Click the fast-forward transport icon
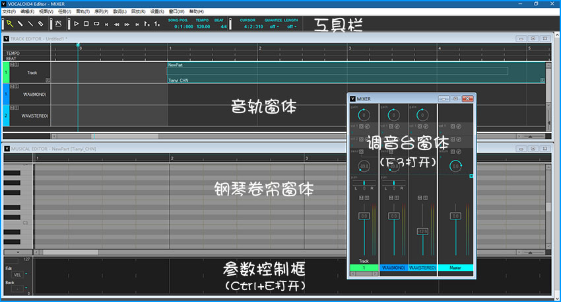Viewport: 561px width, 302px height. coord(127,24)
